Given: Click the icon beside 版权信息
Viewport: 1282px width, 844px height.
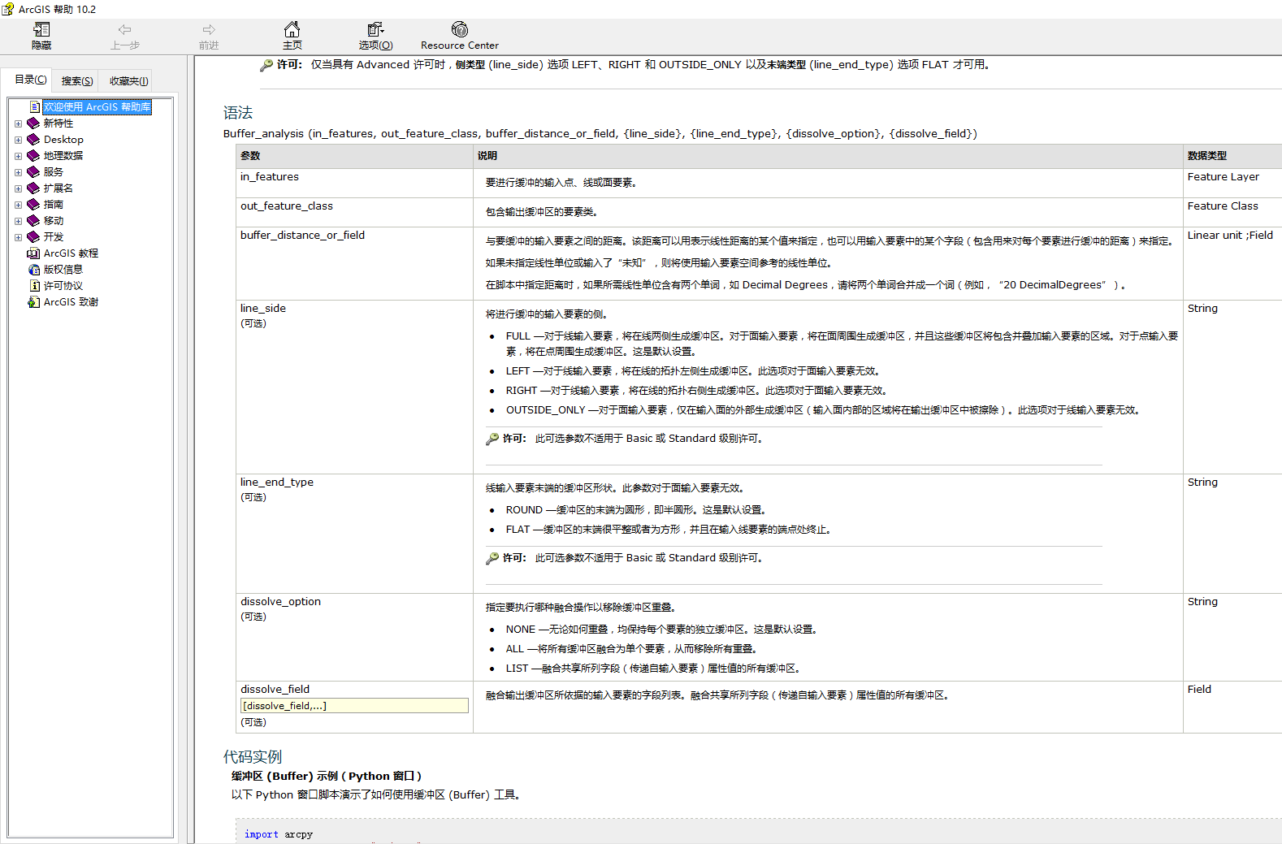Looking at the screenshot, I should pos(33,270).
